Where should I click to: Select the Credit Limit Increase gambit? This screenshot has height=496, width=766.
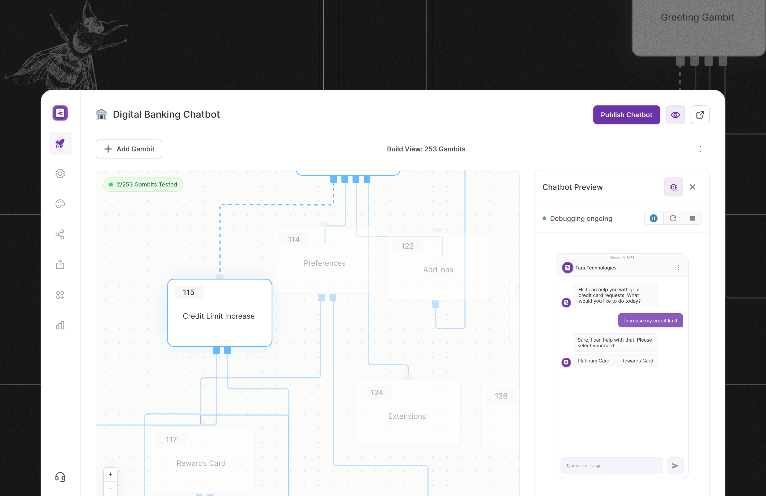[x=219, y=313]
